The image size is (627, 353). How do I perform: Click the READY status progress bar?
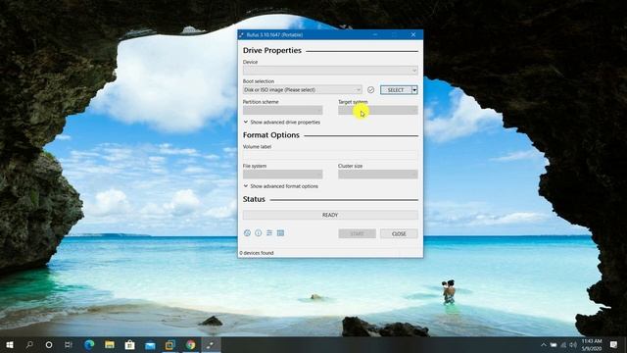click(x=330, y=215)
